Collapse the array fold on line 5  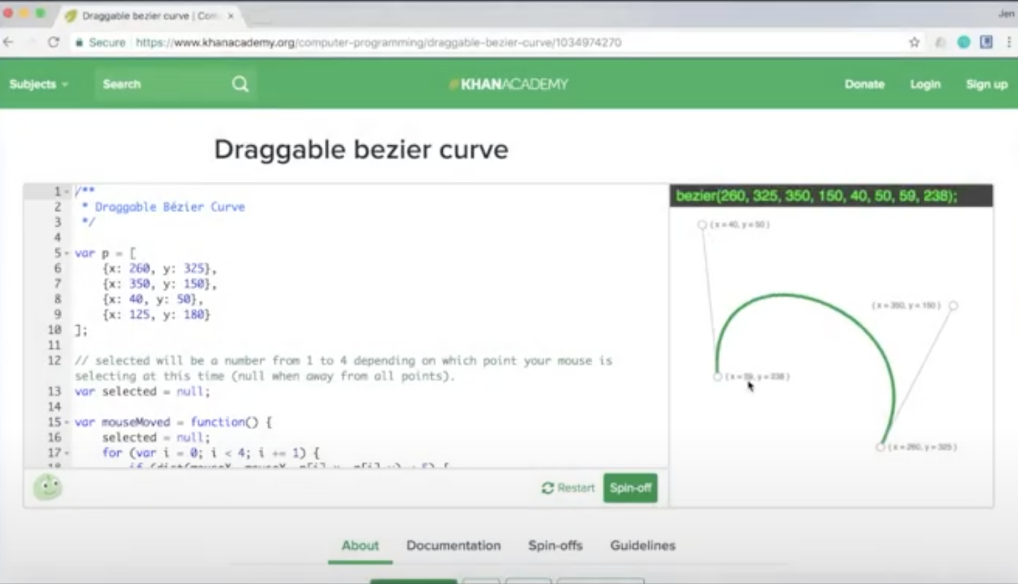tap(67, 253)
